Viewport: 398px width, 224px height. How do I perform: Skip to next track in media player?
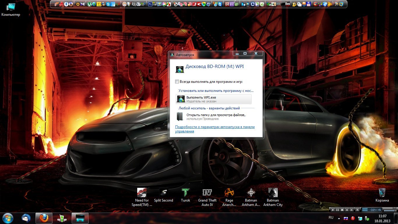[x=351, y=210]
